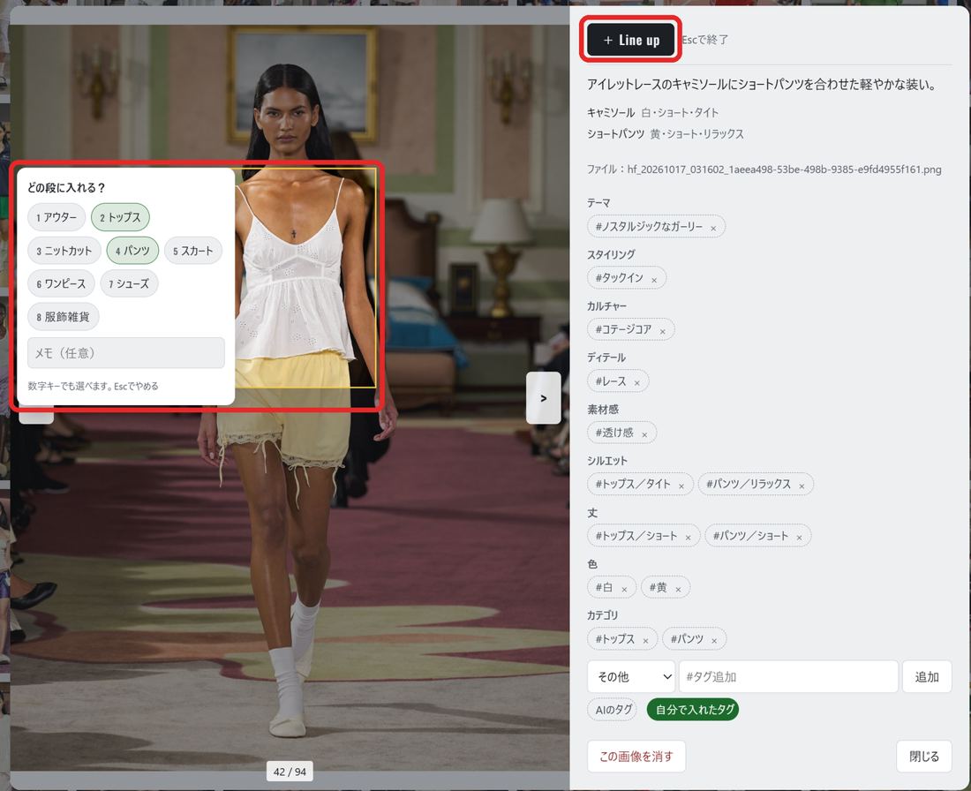
Task: Click the どの段に入れる？ heading
Action: click(x=66, y=188)
